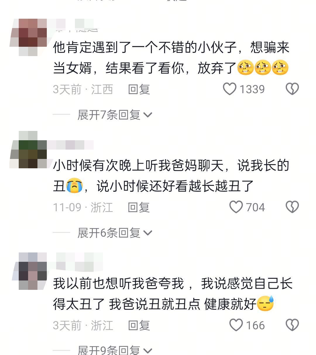The width and height of the screenshot is (316, 355).
Task: Dislike the Jiangxi comment using broken heart
Action: point(292,89)
